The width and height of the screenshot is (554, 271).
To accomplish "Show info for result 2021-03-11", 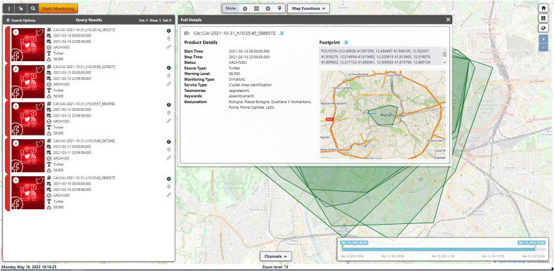I will coord(169,141).
